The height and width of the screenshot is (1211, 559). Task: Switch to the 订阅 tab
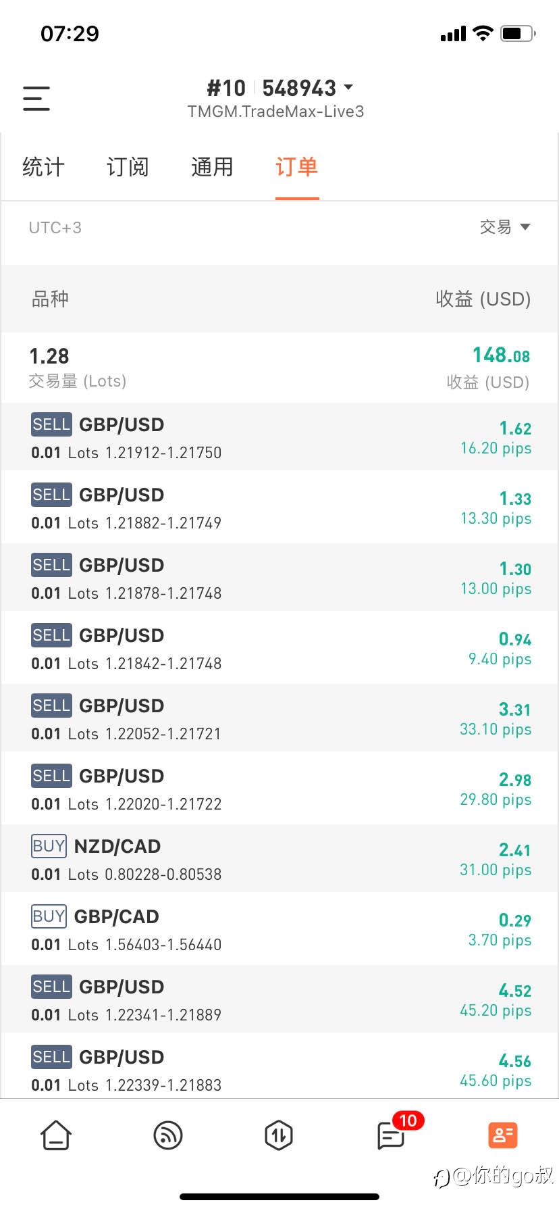coord(128,167)
